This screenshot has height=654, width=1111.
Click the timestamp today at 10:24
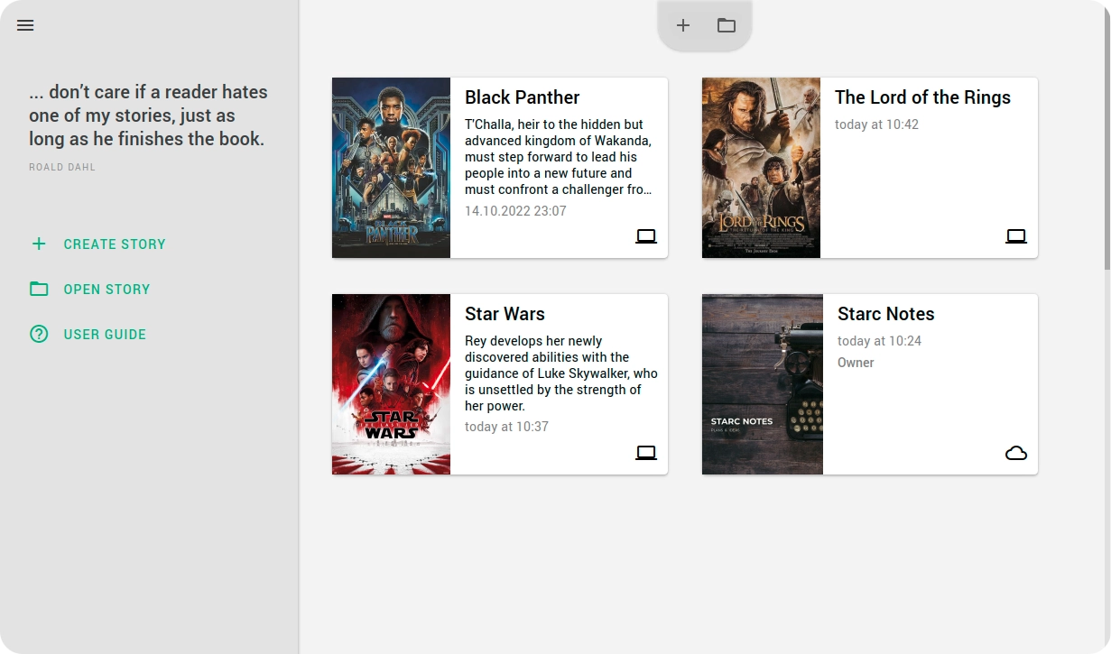pos(879,341)
